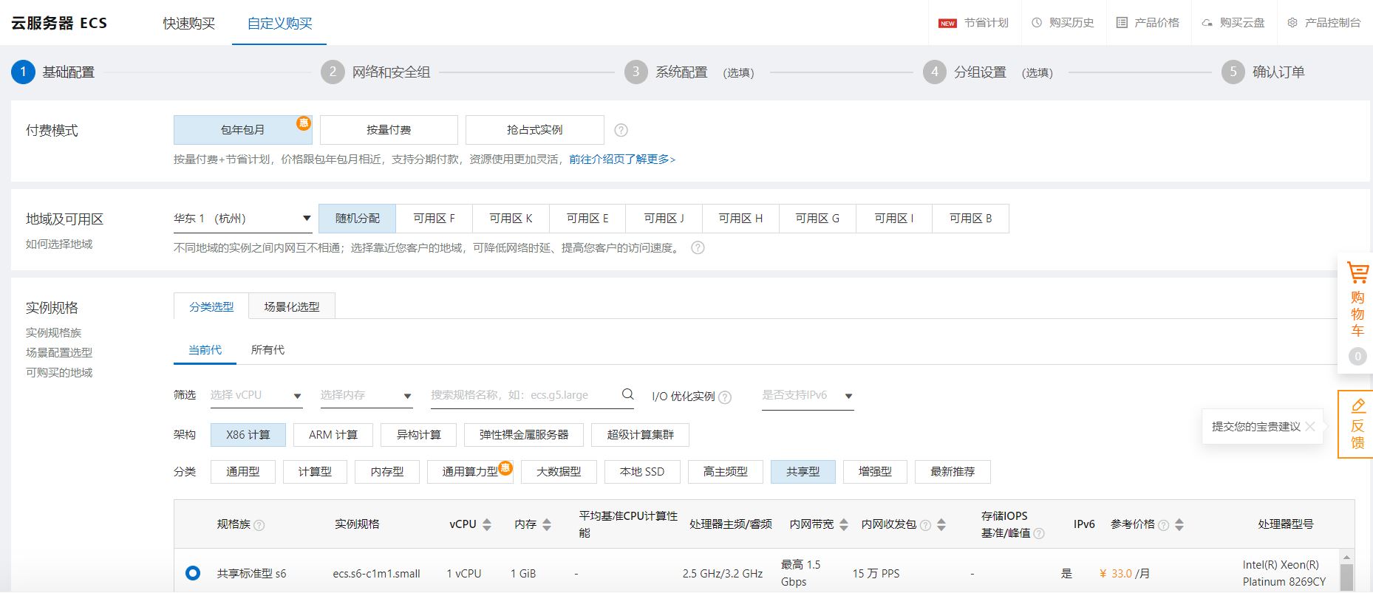Image resolution: width=1373 pixels, height=593 pixels.
Task: Select ARM 计算 architecture
Action: (333, 435)
